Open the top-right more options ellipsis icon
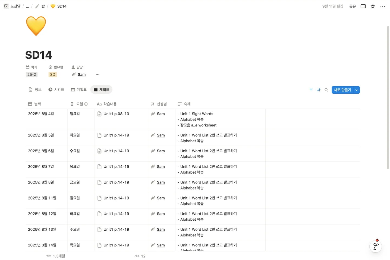 [x=383, y=6]
